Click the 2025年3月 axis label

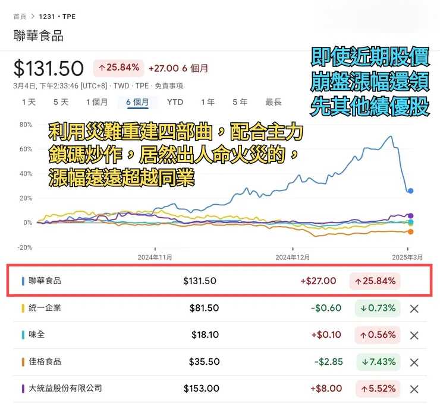[407, 257]
